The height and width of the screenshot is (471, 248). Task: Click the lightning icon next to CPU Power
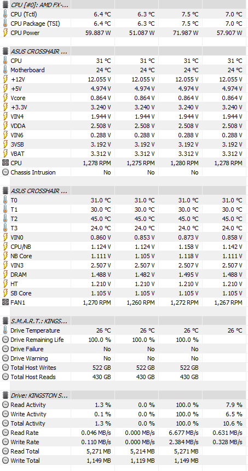pyautogui.click(x=5, y=33)
